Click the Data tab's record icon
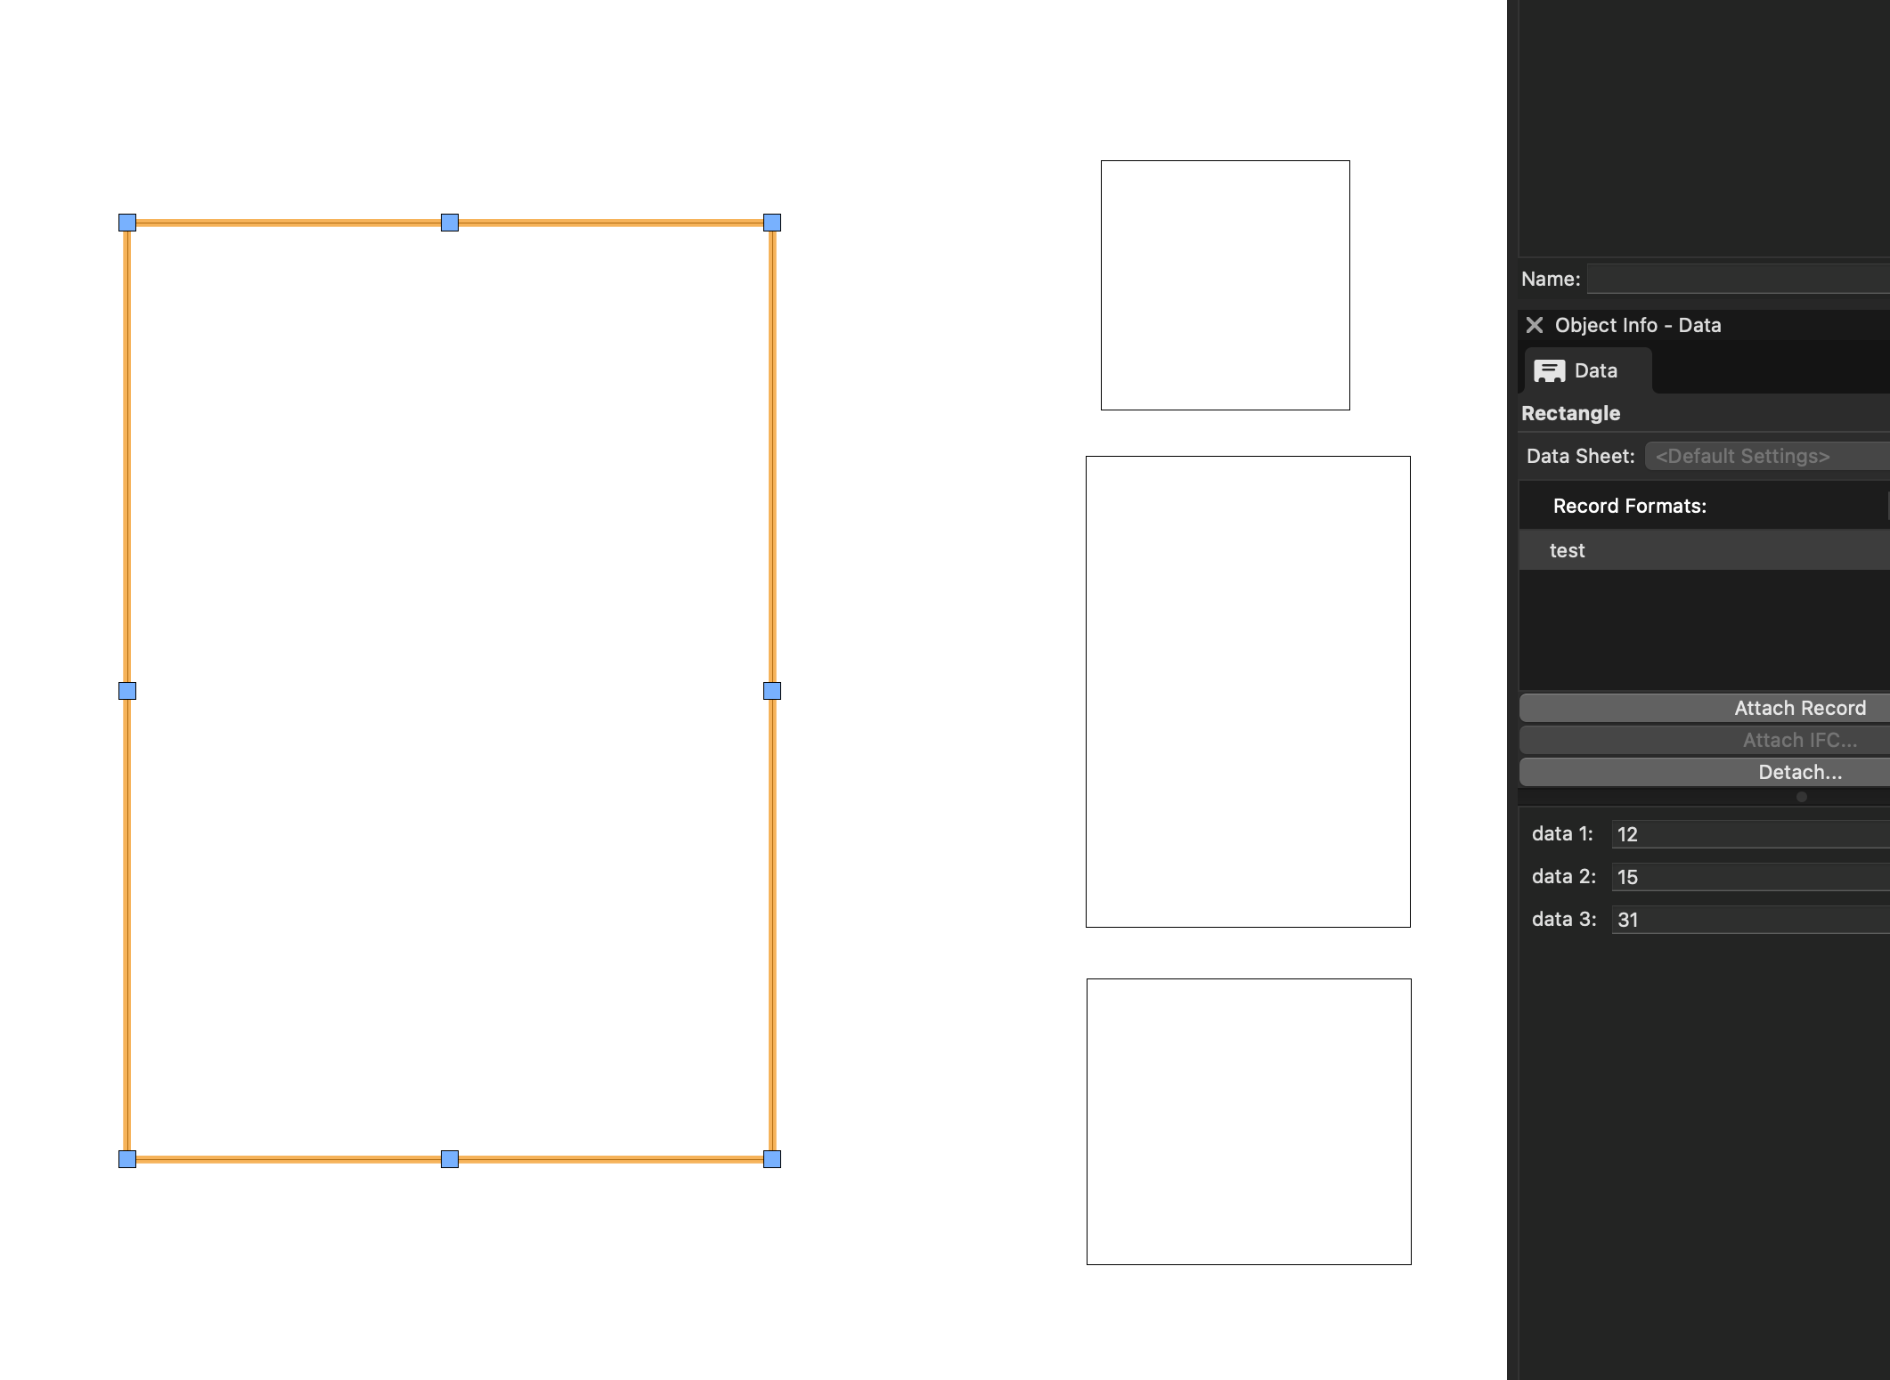 [x=1549, y=371]
